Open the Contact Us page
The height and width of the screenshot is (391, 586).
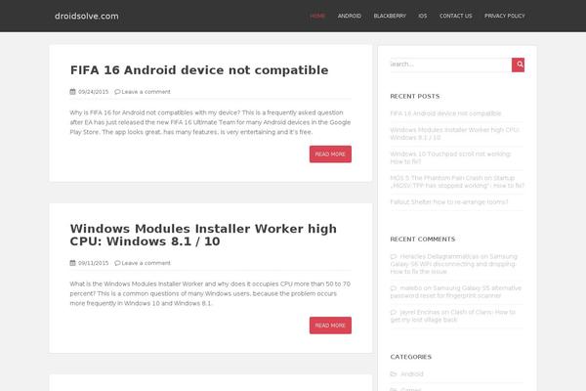pyautogui.click(x=455, y=16)
